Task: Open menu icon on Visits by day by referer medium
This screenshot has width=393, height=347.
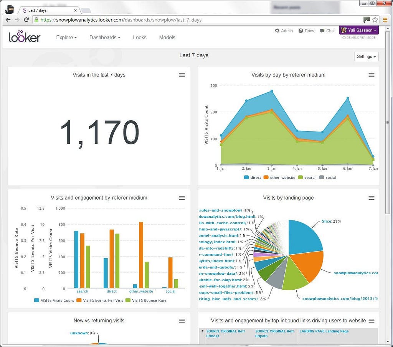Action: pyautogui.click(x=372, y=75)
